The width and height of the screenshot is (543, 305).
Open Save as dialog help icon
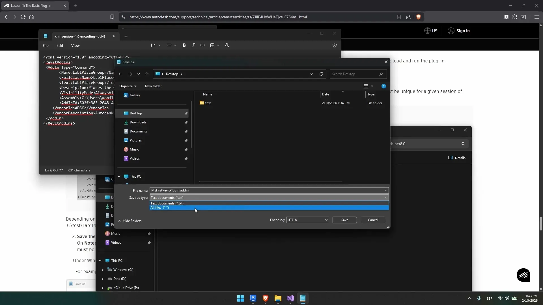pos(384,86)
